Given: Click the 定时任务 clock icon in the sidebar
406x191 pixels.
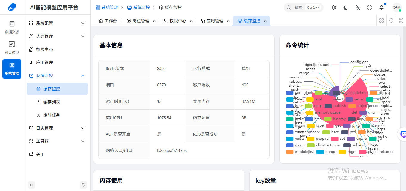Looking at the screenshot, I should pyautogui.click(x=38, y=115).
